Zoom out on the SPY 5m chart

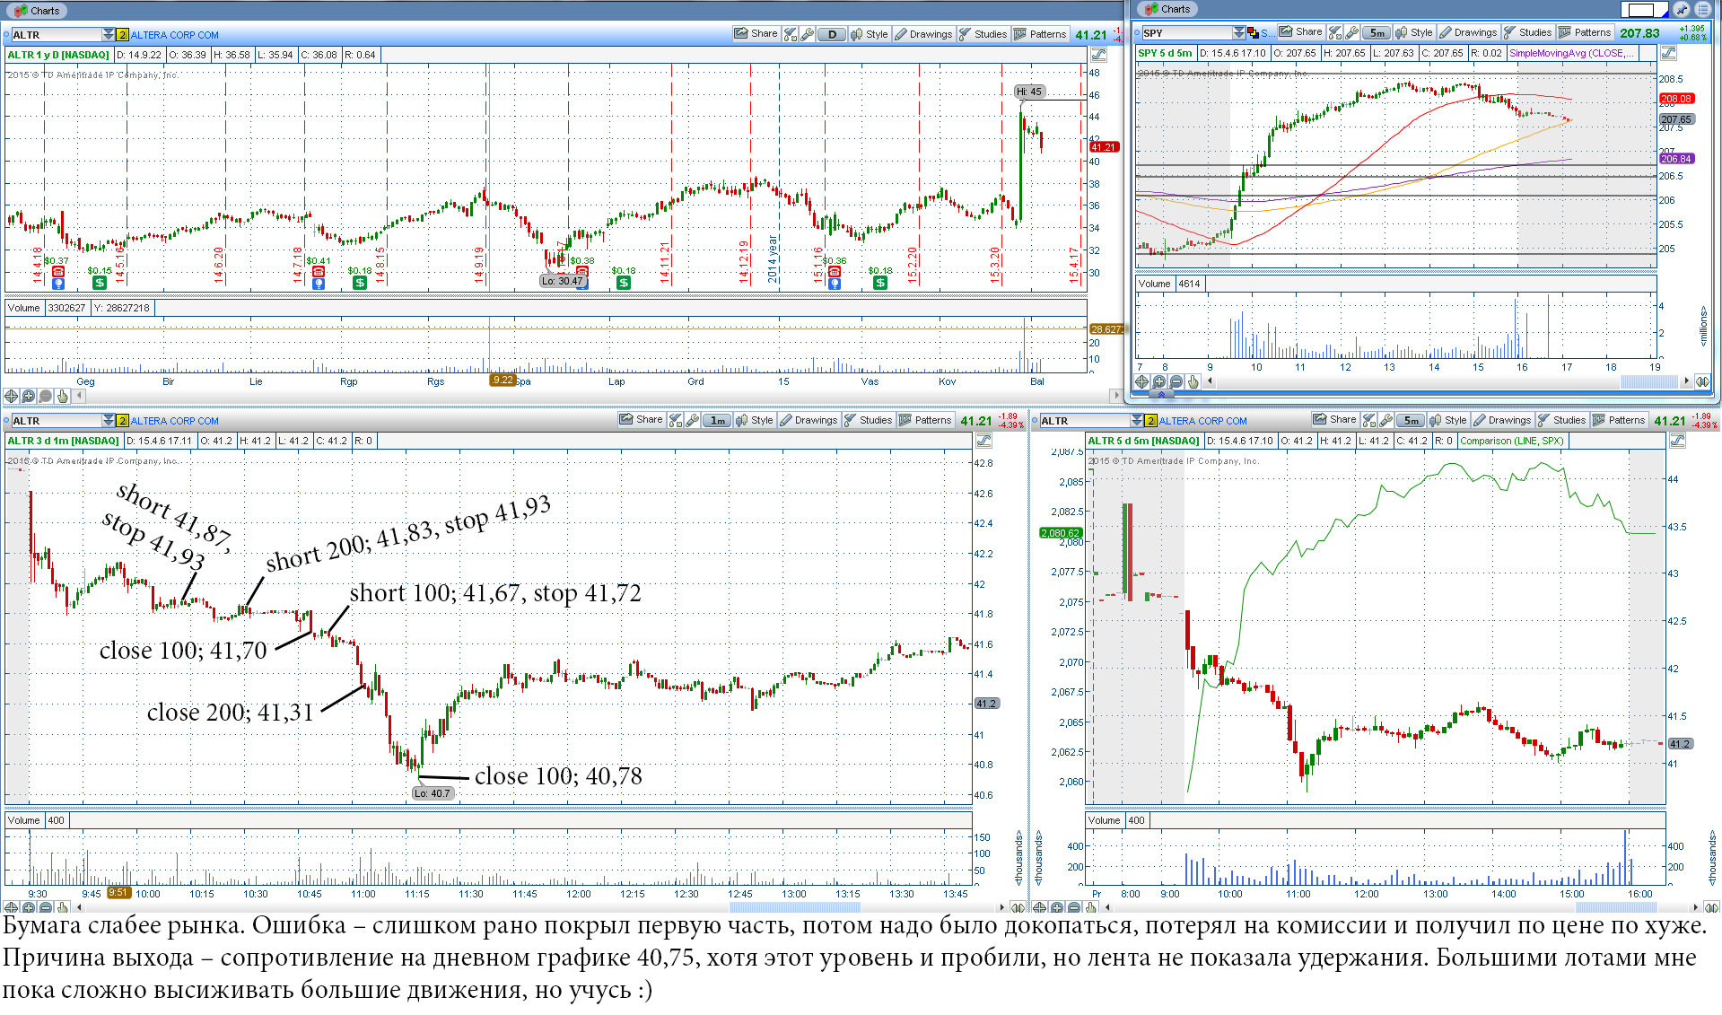coord(1176,381)
